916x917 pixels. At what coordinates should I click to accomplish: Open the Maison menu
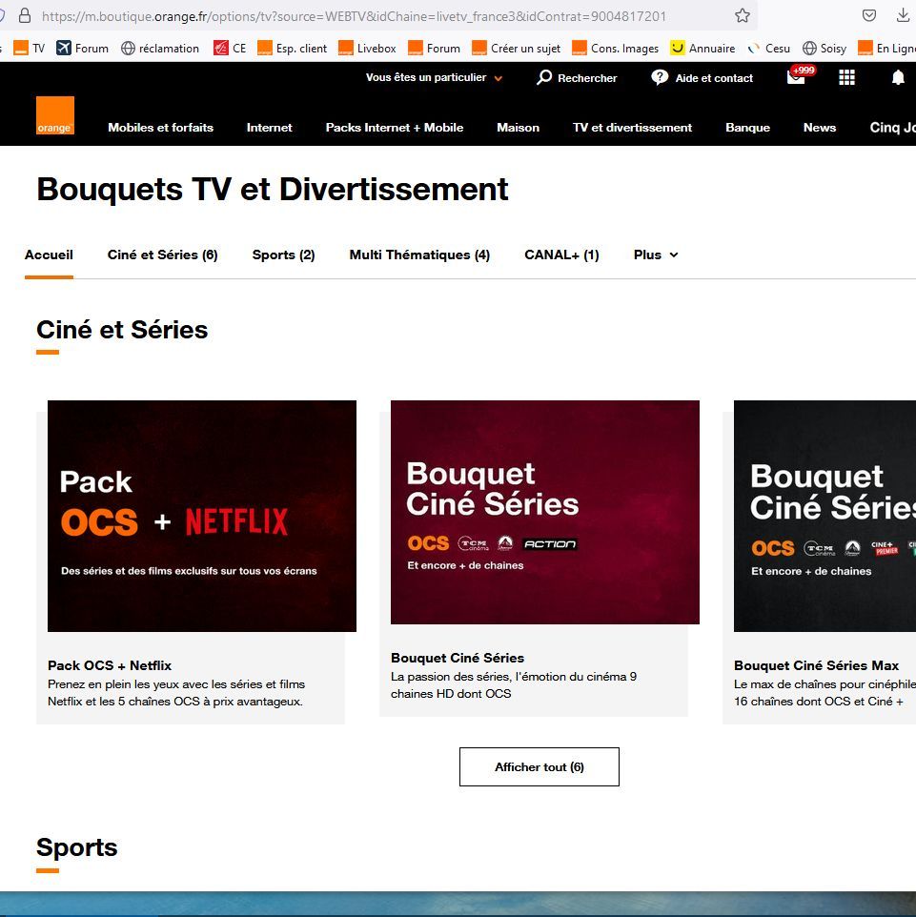click(519, 128)
